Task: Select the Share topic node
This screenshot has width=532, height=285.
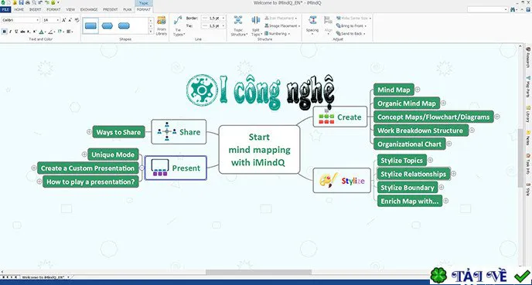Action: point(179,132)
